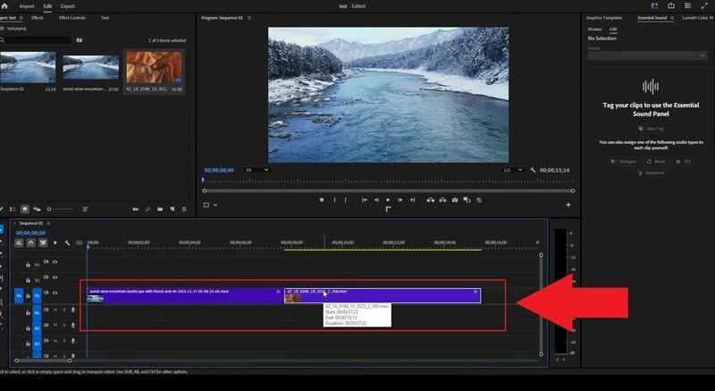715x391 pixels.
Task: Open the Program monitor Button Editor plus
Action: tap(568, 205)
